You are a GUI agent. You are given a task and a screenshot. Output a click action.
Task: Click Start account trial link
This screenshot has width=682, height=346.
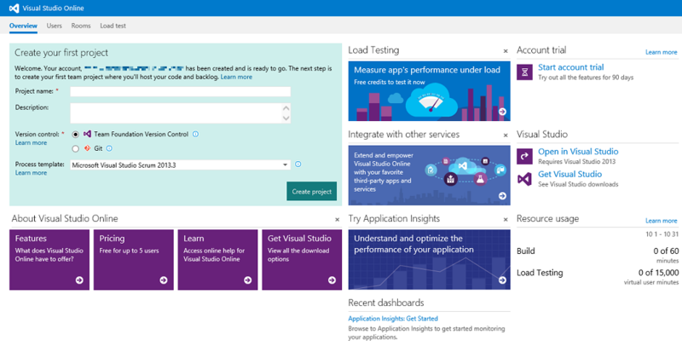570,67
